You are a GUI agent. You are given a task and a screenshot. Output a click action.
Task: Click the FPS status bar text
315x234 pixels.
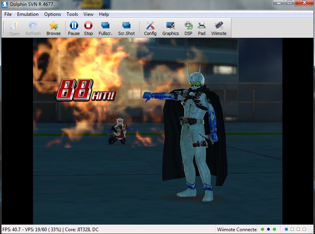point(51,229)
